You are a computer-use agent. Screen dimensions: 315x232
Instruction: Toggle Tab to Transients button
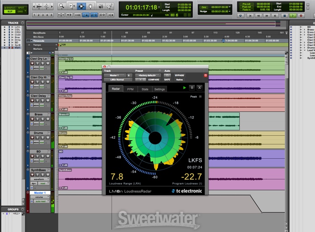[69, 15]
